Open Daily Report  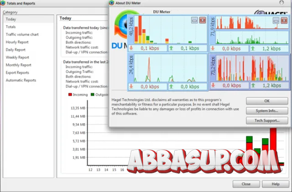pos(16,50)
